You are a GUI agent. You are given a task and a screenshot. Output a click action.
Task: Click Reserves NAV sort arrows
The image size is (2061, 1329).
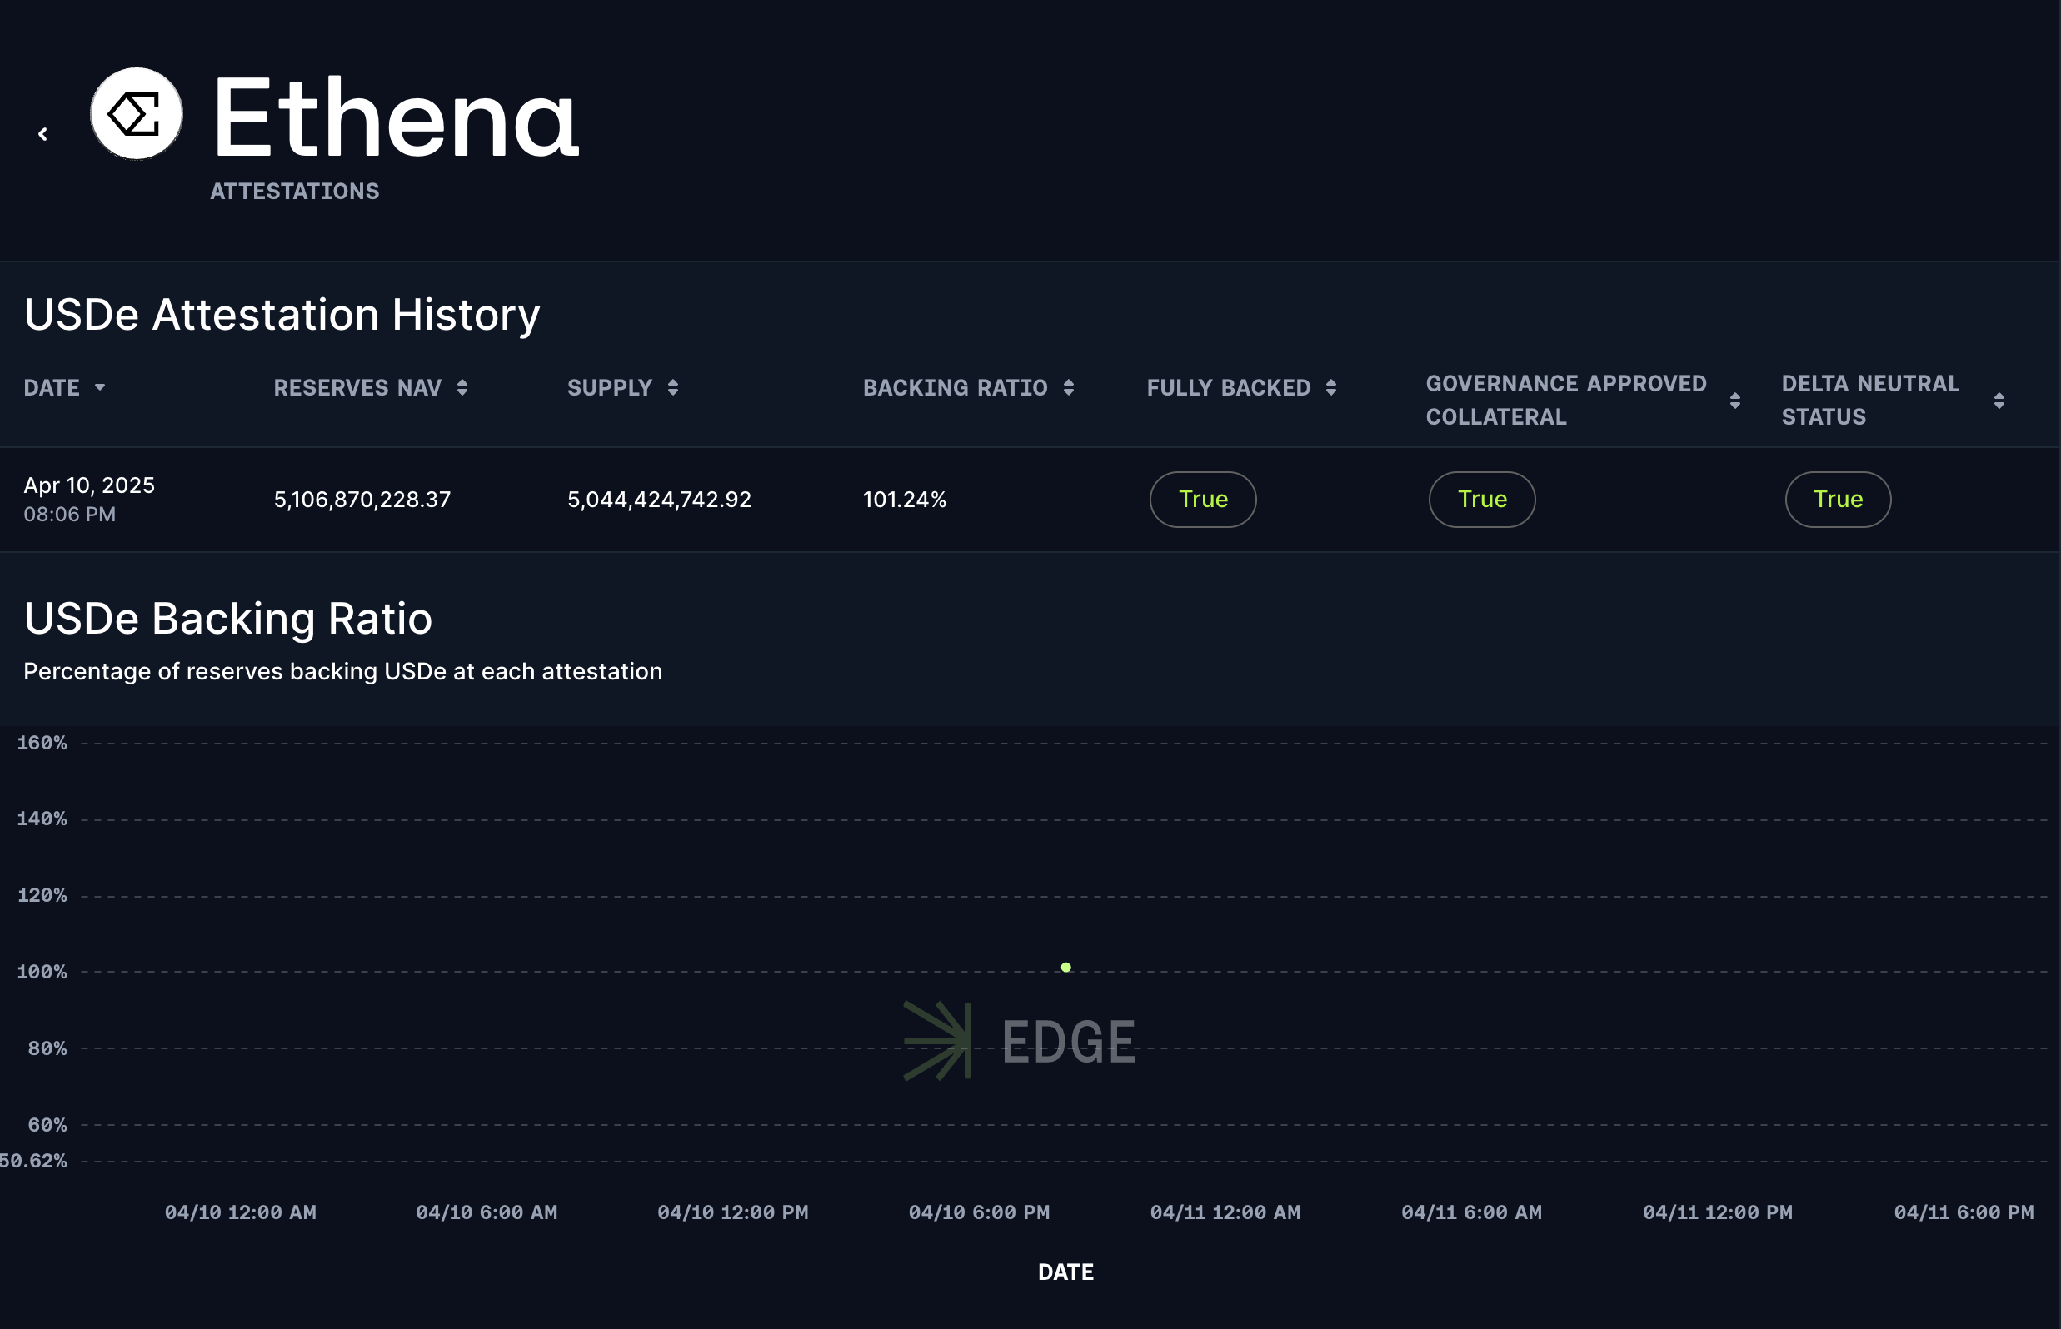(x=463, y=387)
